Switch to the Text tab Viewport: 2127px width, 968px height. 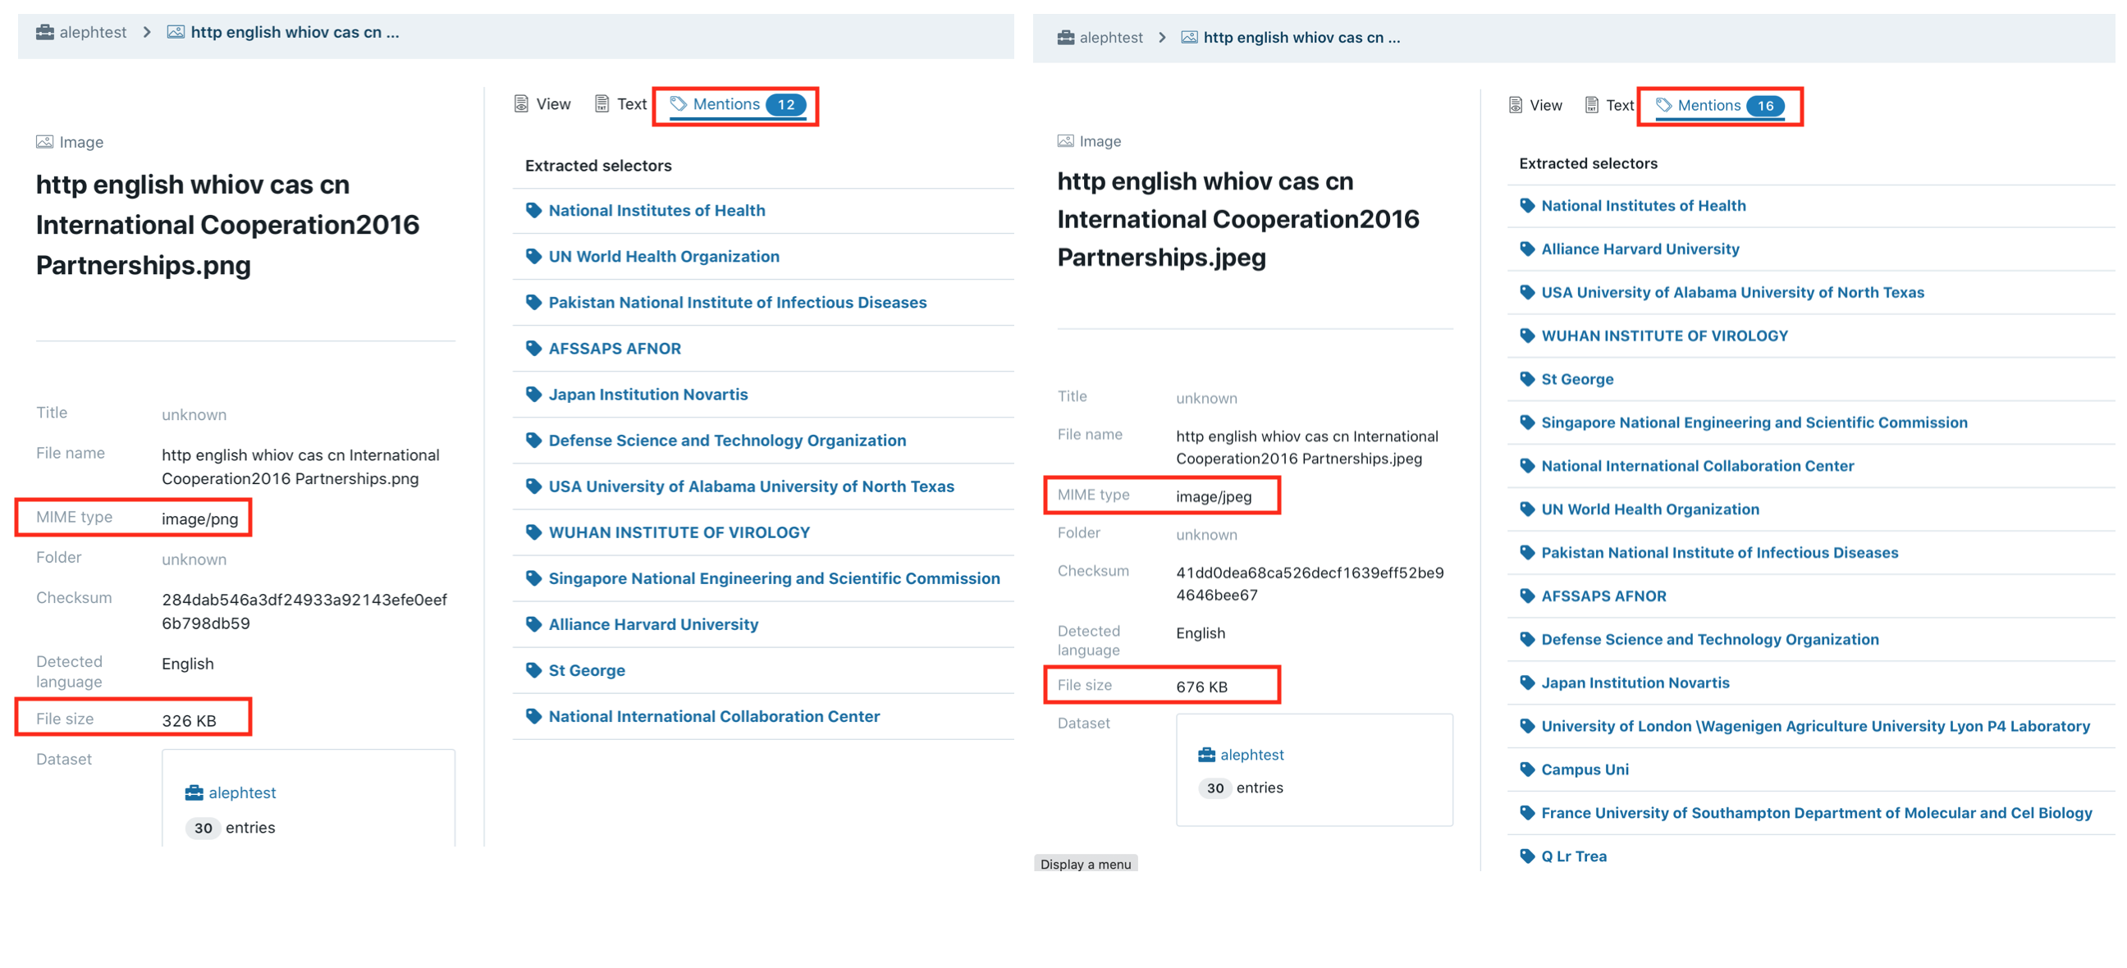point(631,103)
